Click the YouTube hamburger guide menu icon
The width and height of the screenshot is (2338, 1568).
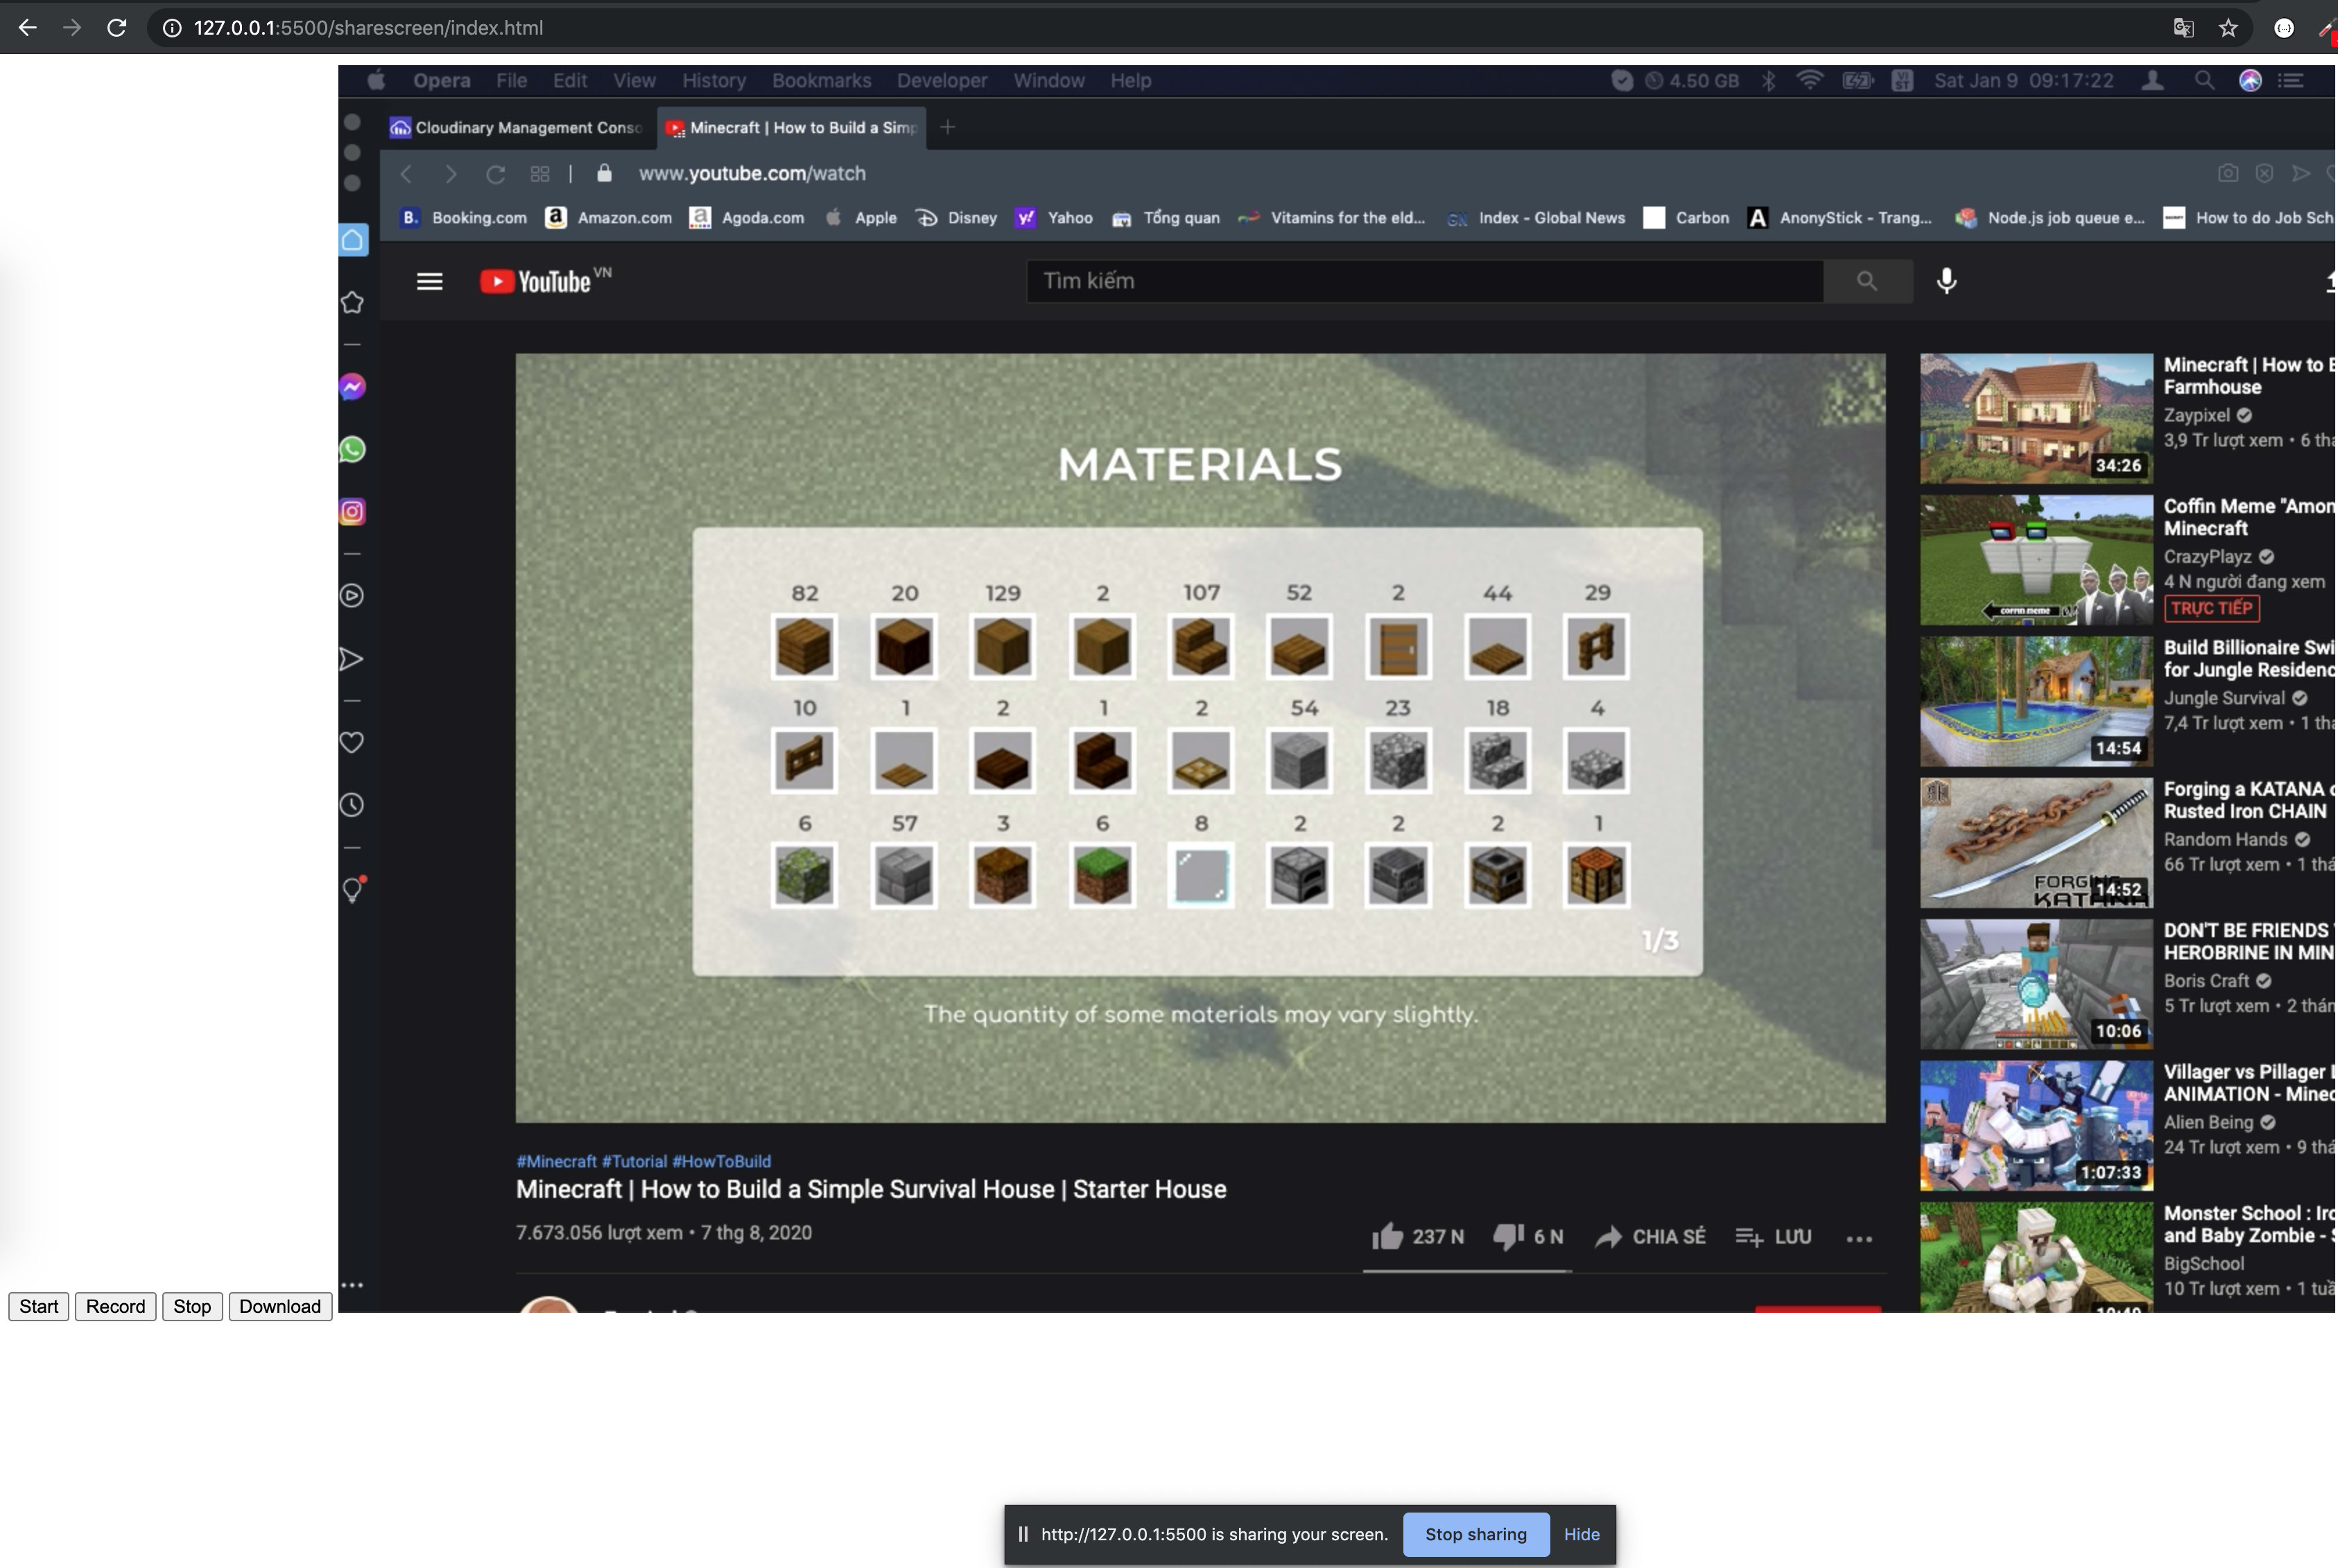[x=429, y=281]
